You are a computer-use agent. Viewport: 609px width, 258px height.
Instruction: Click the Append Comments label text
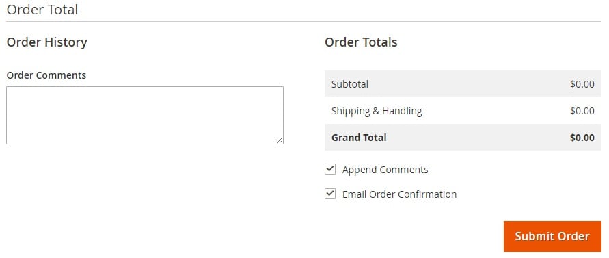(385, 170)
